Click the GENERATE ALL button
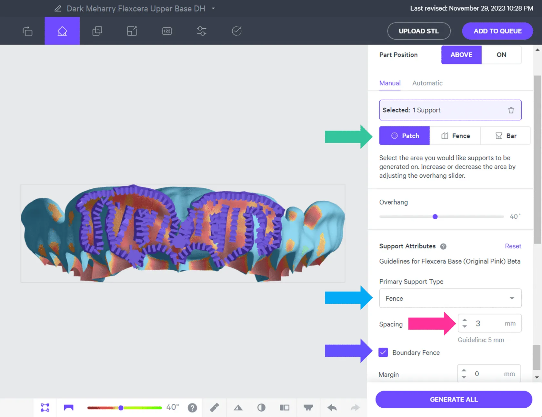The height and width of the screenshot is (417, 542). pyautogui.click(x=454, y=400)
